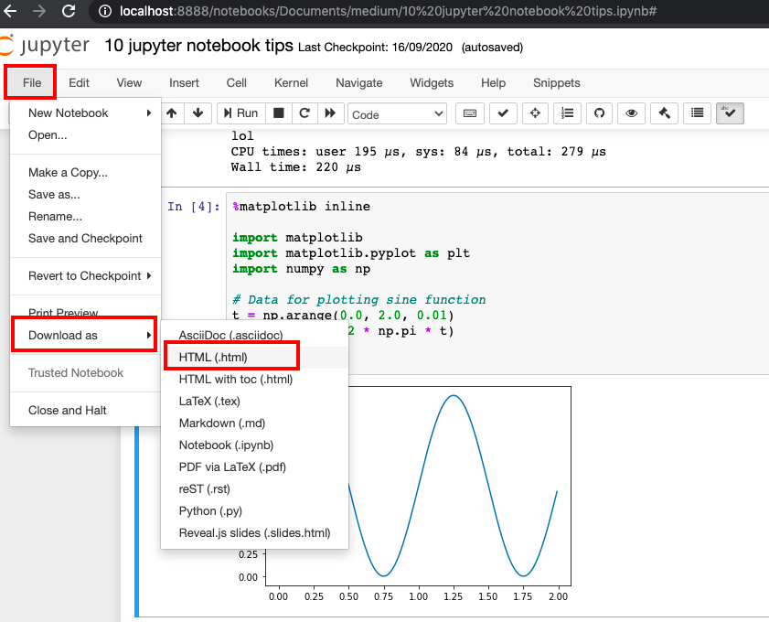Click the Jupyter logo

click(x=45, y=45)
